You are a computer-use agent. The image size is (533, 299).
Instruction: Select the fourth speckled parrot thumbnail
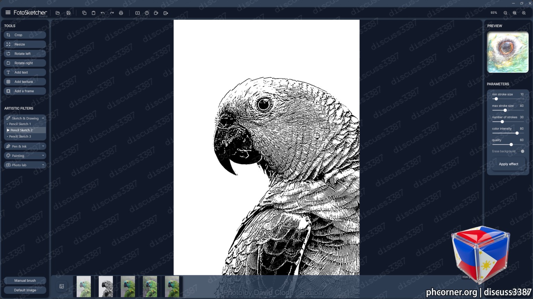(150, 287)
